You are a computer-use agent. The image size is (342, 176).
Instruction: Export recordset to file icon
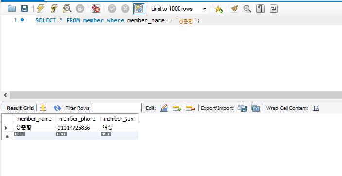pyautogui.click(x=242, y=108)
